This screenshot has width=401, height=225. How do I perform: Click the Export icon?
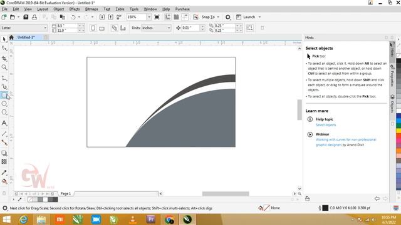(110, 17)
